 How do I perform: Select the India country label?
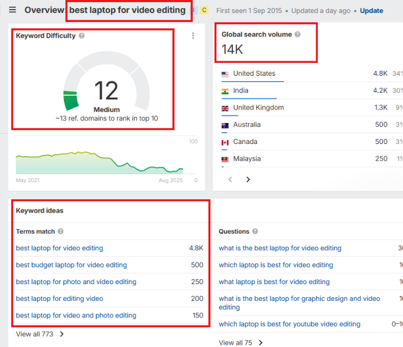coord(240,91)
